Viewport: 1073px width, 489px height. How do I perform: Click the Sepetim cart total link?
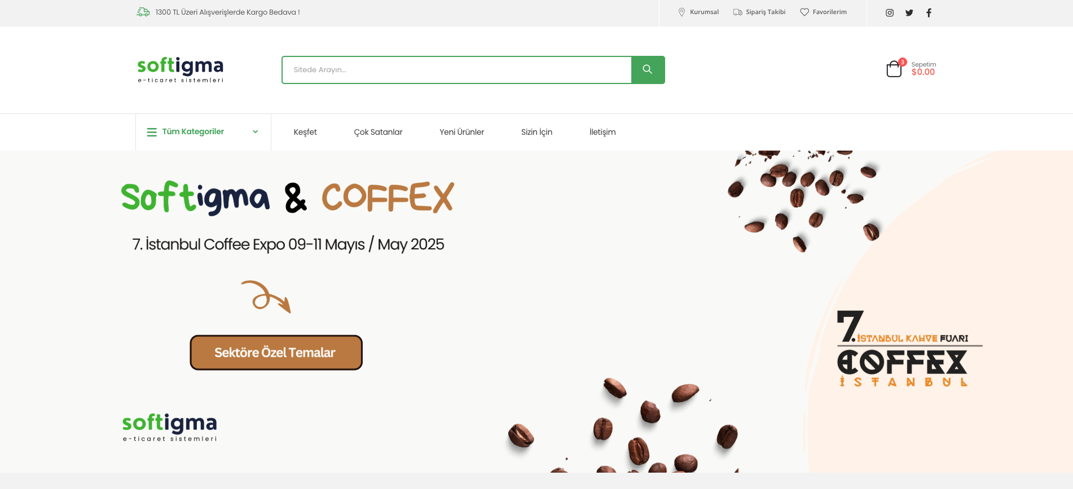pos(923,72)
